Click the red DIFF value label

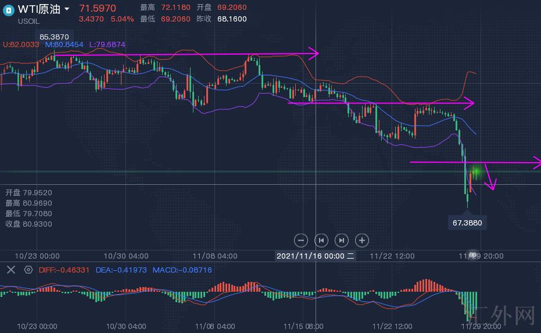coord(64,270)
